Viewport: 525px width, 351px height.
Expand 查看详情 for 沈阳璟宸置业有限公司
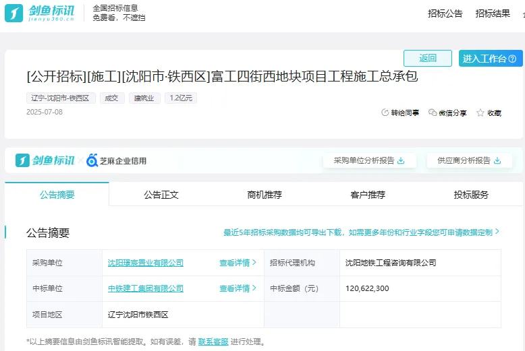point(238,263)
